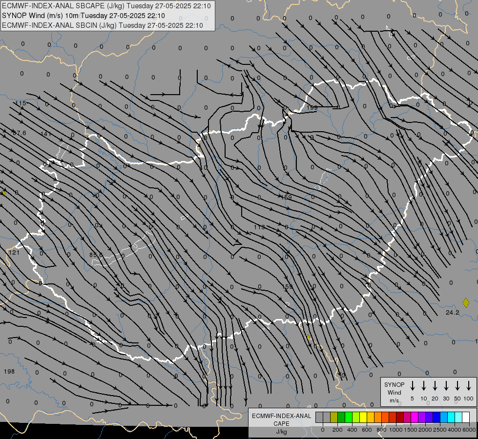Click the 2500 tick label on CAPE scale
This screenshot has height=439, width=478.
(x=439, y=430)
